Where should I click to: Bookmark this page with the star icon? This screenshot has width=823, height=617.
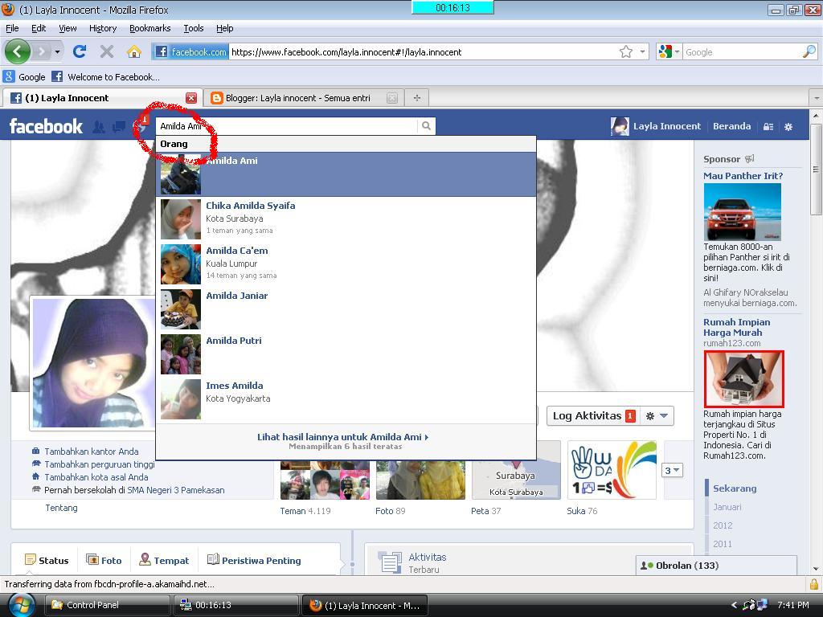(625, 51)
